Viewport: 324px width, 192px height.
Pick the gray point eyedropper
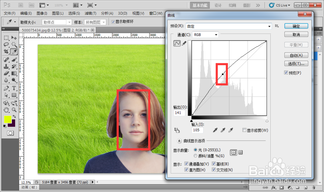(223, 130)
